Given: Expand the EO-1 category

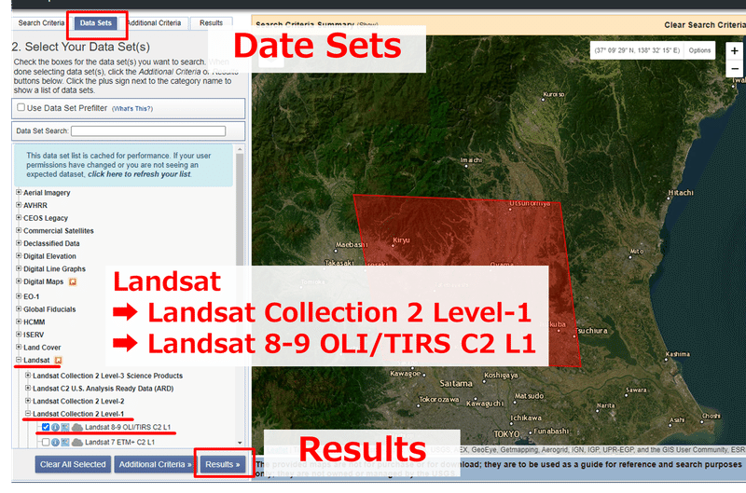Looking at the screenshot, I should (x=19, y=295).
